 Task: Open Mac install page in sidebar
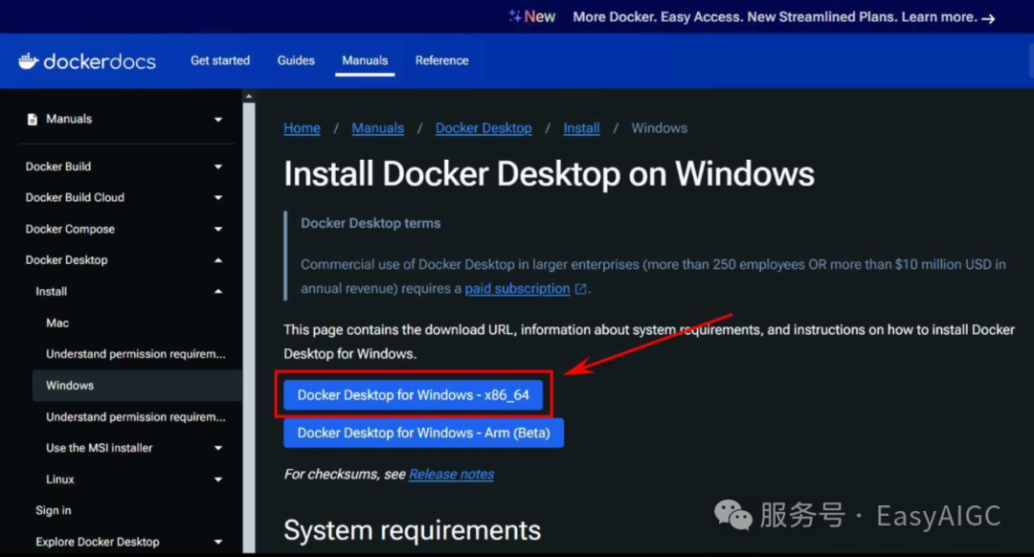click(x=57, y=323)
